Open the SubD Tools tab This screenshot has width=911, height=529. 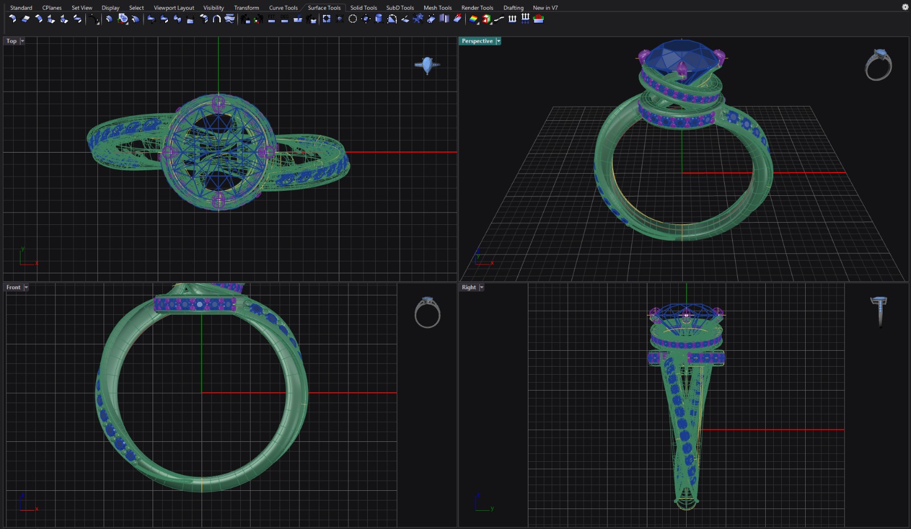point(400,8)
